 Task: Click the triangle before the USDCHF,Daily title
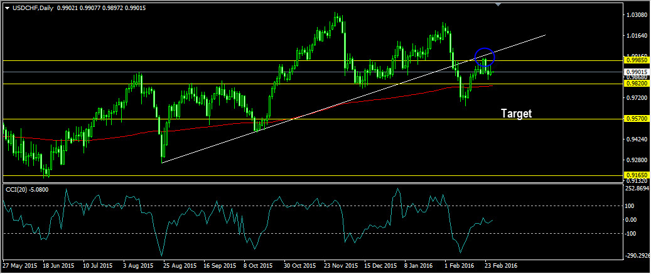coord(7,8)
